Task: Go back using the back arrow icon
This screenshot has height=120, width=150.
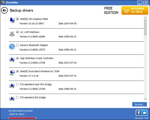Action: coord(4,10)
